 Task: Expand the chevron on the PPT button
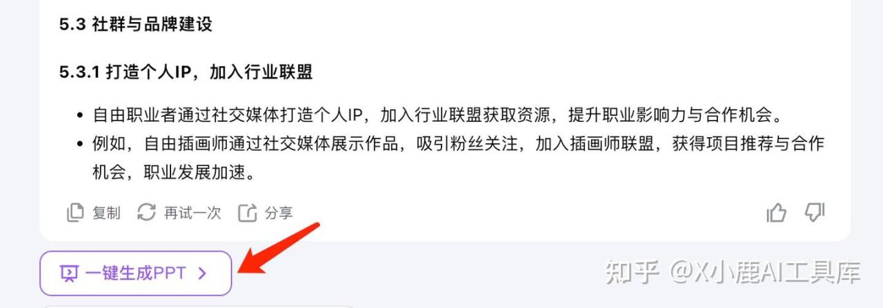pos(202,274)
